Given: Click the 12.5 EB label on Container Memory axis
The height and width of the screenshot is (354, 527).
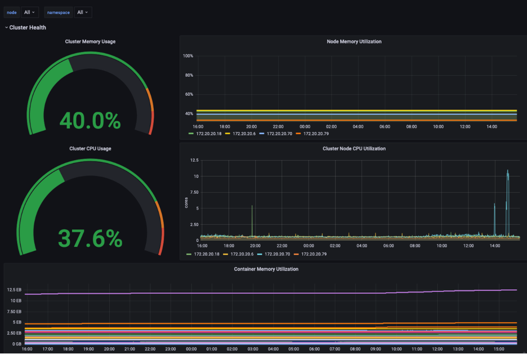Looking at the screenshot, I should point(14,290).
